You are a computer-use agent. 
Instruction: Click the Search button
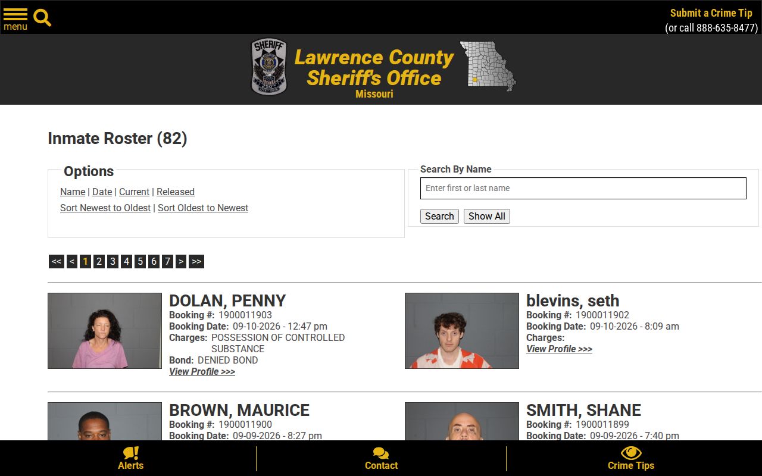[439, 216]
